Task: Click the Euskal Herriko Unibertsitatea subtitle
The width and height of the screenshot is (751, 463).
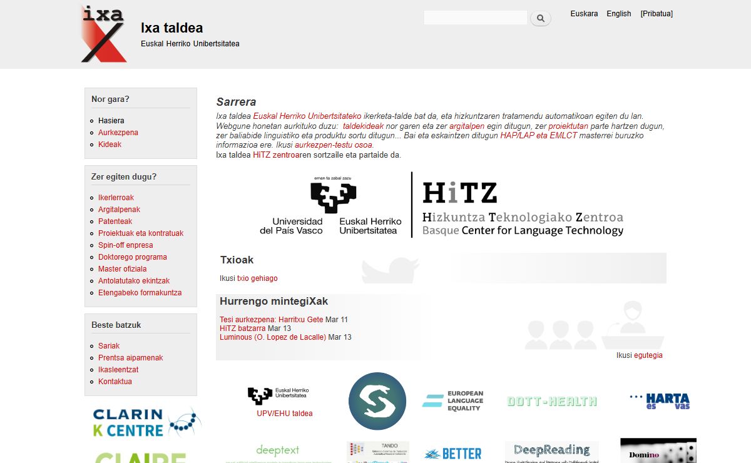Action: click(x=190, y=44)
